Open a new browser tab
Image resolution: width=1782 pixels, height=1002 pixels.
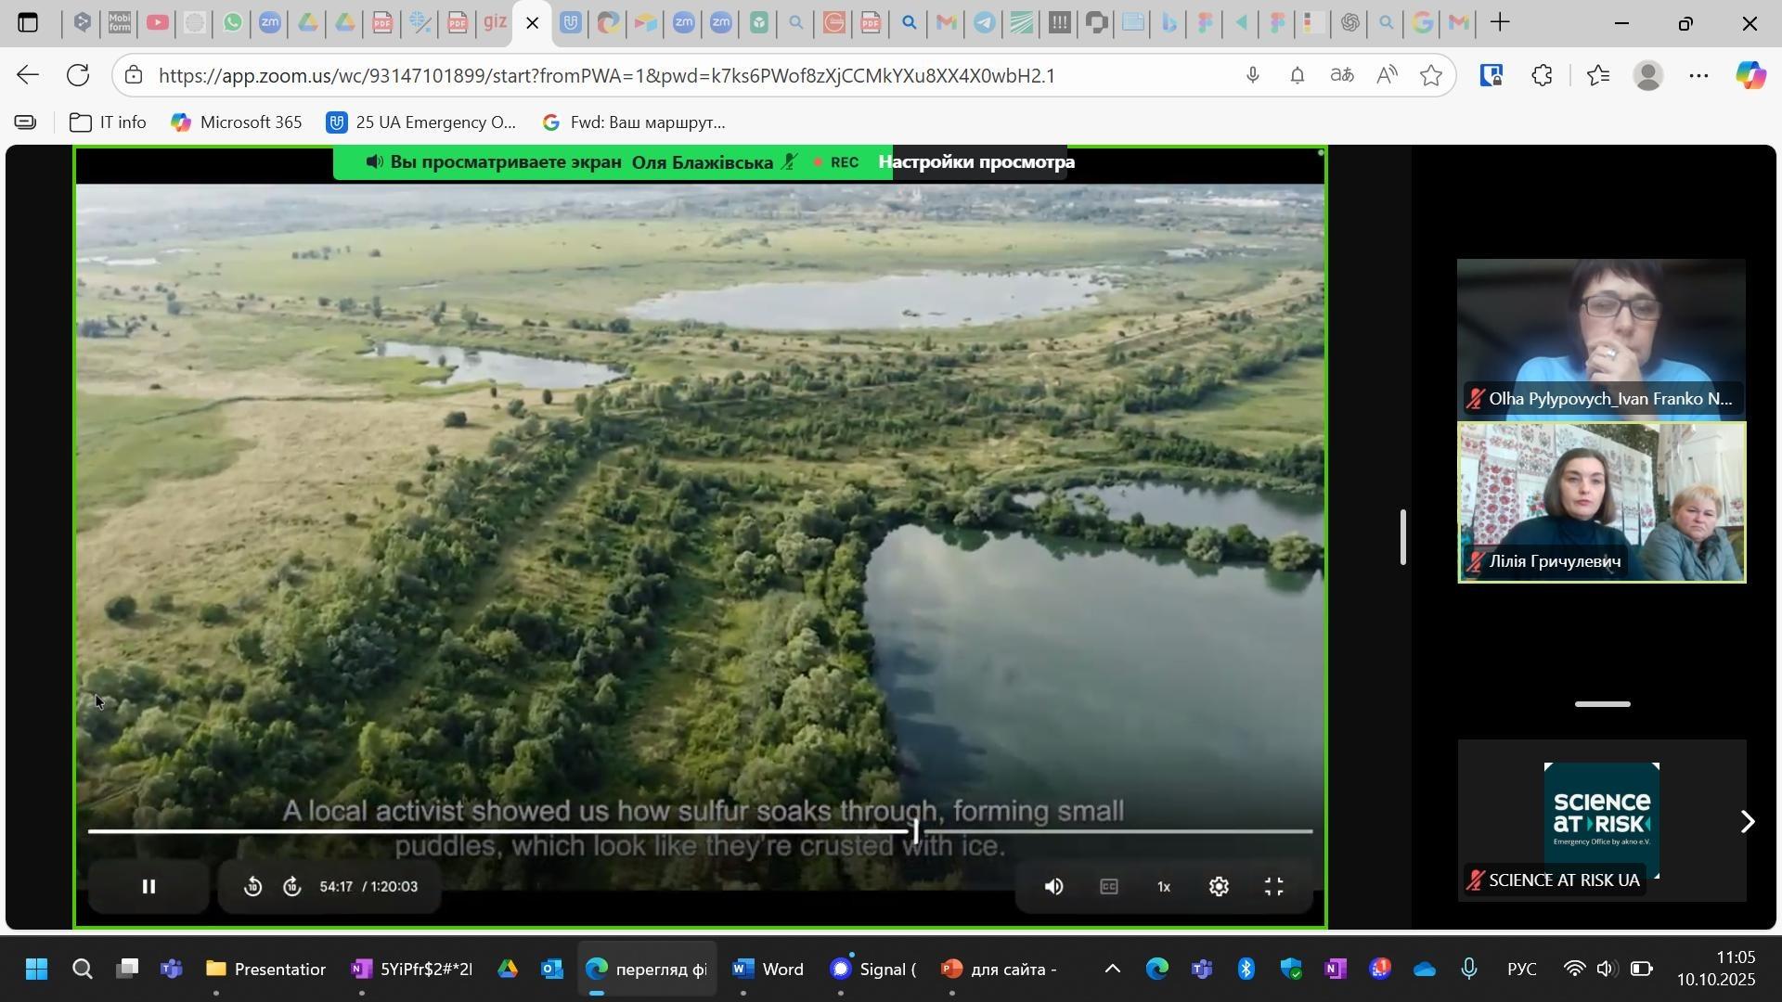[x=1501, y=23]
